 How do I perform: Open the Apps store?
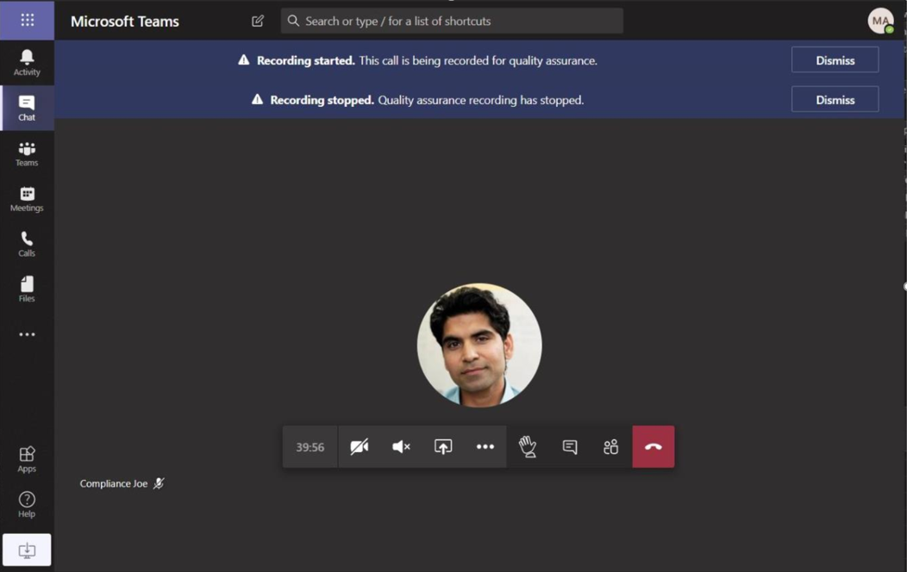[27, 459]
